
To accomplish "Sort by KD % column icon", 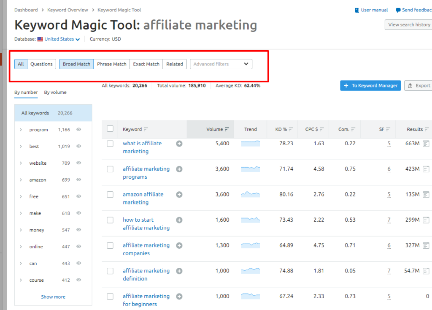I will 290,130.
